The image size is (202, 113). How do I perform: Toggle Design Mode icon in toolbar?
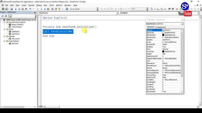(48, 9)
